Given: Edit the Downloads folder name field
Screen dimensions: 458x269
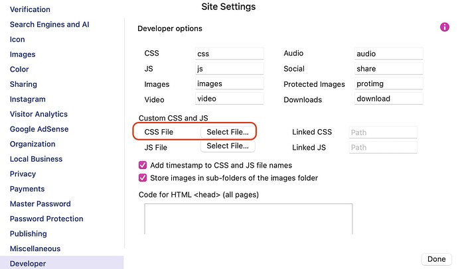Looking at the screenshot, I should click(389, 99).
